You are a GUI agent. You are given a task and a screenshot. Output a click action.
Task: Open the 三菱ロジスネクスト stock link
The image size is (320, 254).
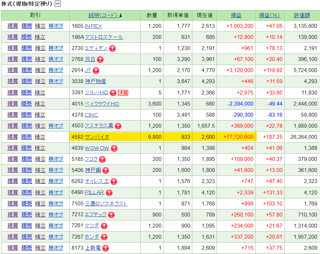coord(106,204)
